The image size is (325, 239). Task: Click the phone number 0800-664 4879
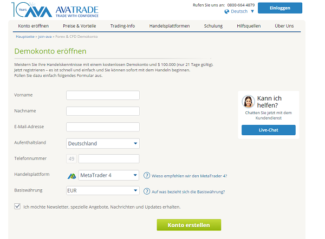241,5
